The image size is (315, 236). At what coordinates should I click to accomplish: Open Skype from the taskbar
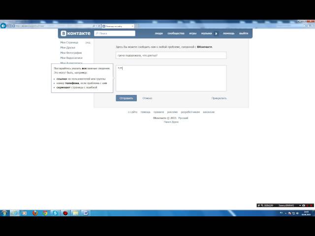(x=55, y=213)
